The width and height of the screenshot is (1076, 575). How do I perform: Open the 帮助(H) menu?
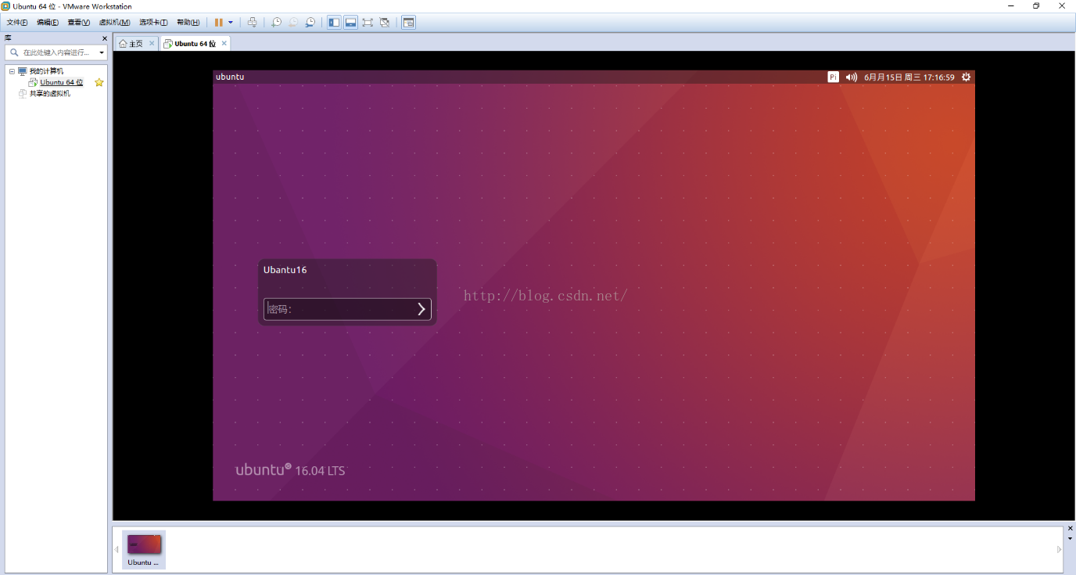click(188, 23)
